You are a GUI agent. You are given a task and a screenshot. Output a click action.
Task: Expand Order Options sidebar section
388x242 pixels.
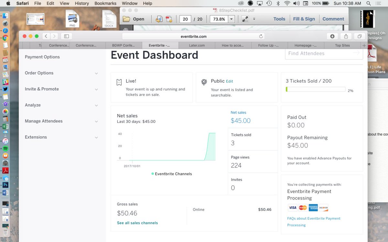click(x=96, y=73)
